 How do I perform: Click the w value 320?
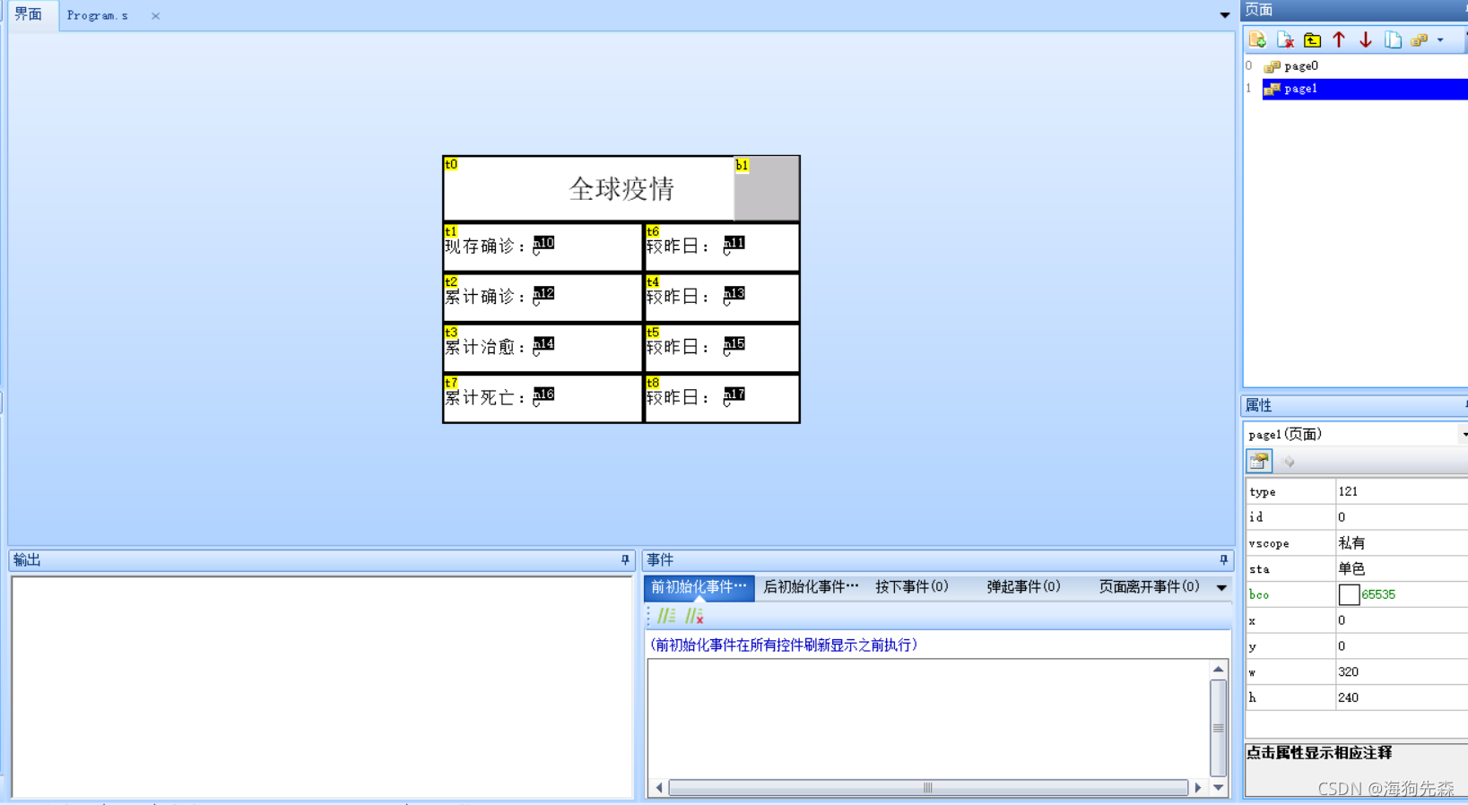[1348, 671]
